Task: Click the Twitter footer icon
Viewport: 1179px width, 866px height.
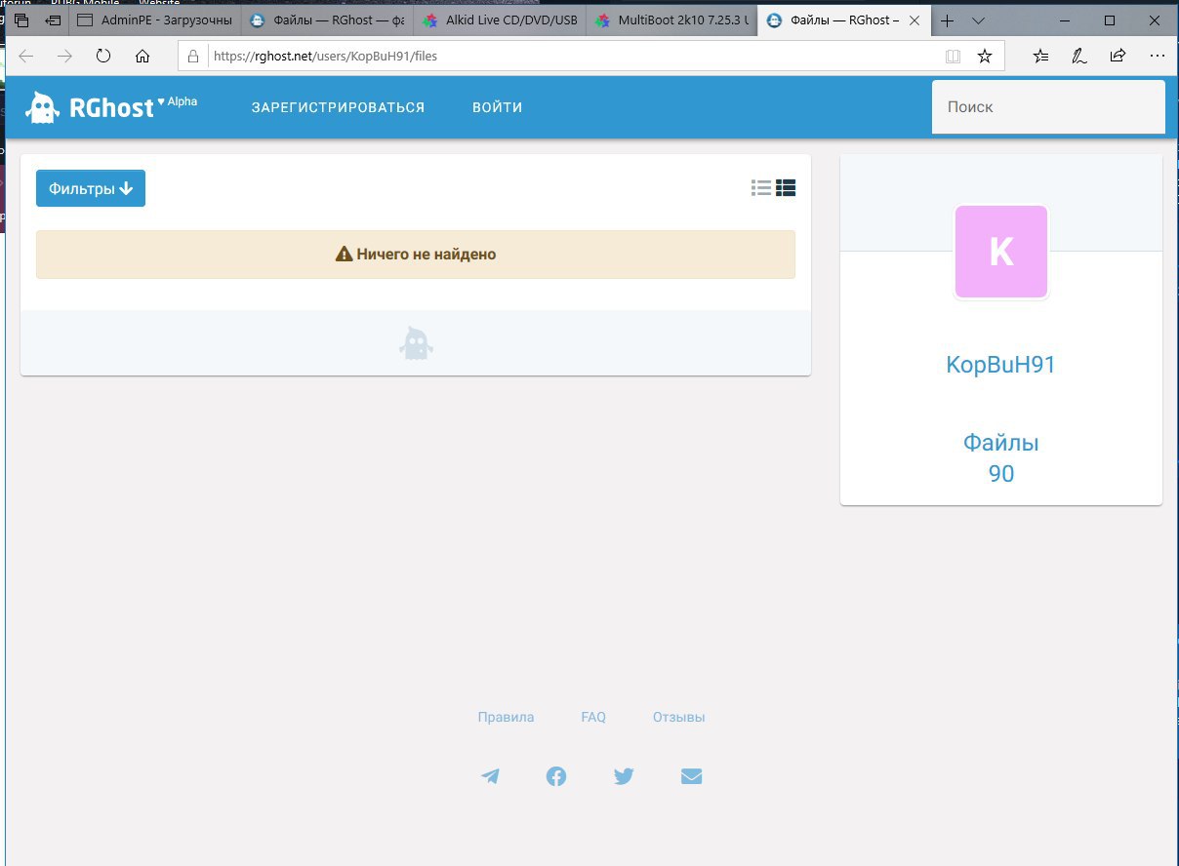Action: tap(624, 776)
